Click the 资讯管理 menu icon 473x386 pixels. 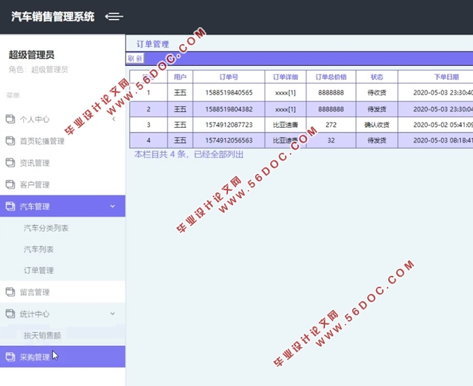[x=10, y=162]
